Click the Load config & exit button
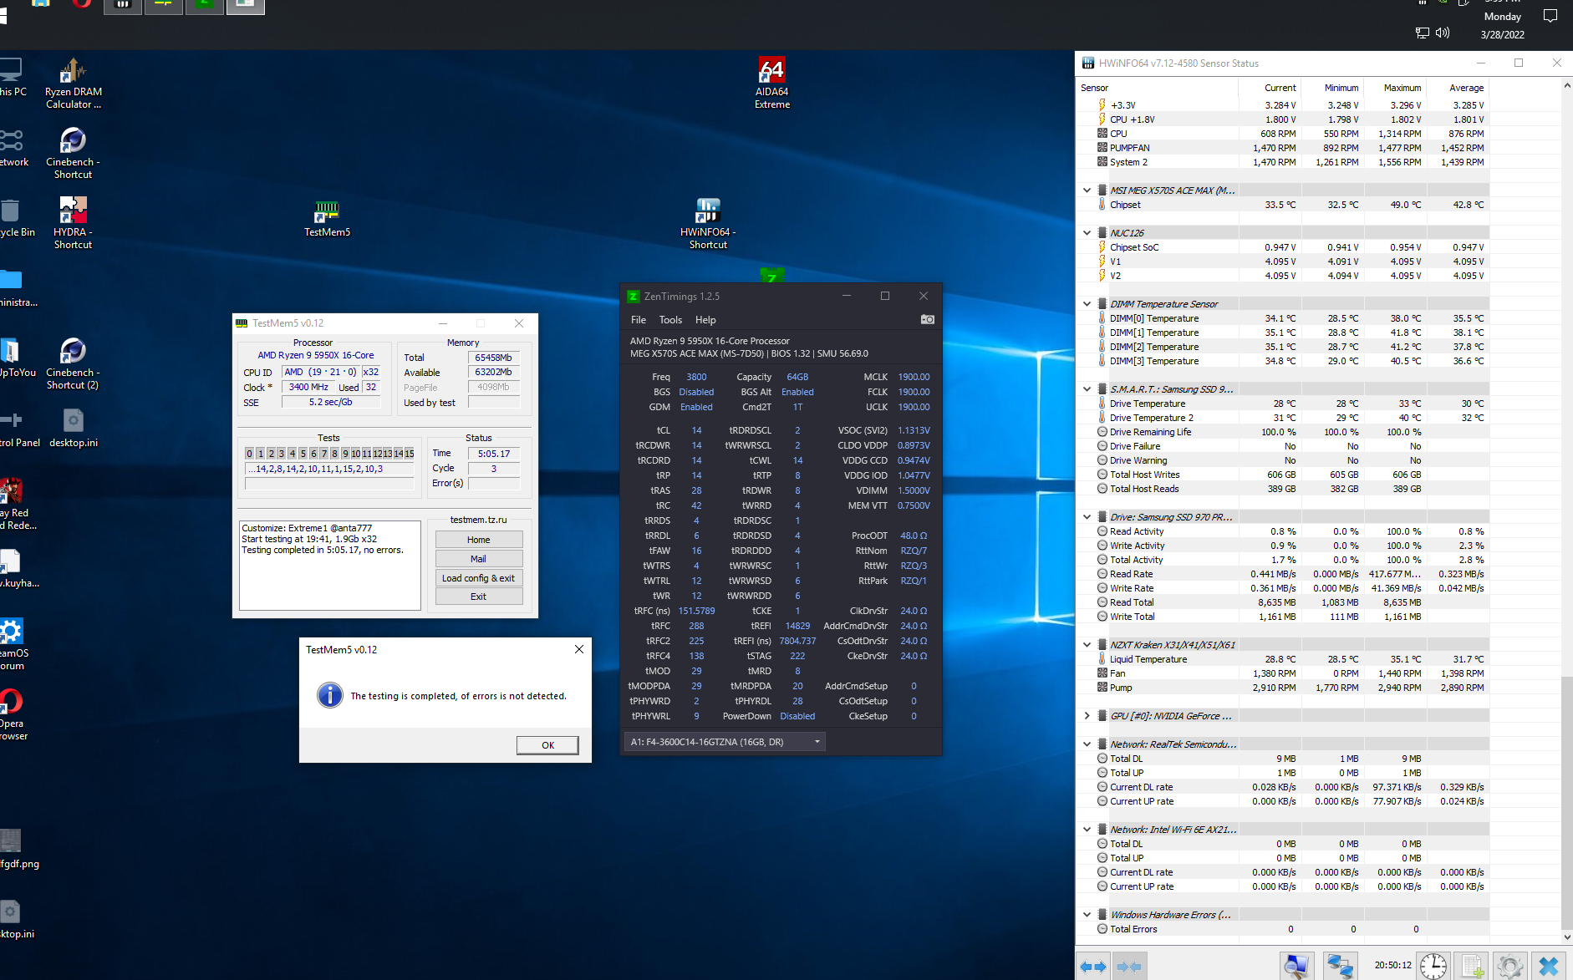The image size is (1573, 980). [479, 578]
